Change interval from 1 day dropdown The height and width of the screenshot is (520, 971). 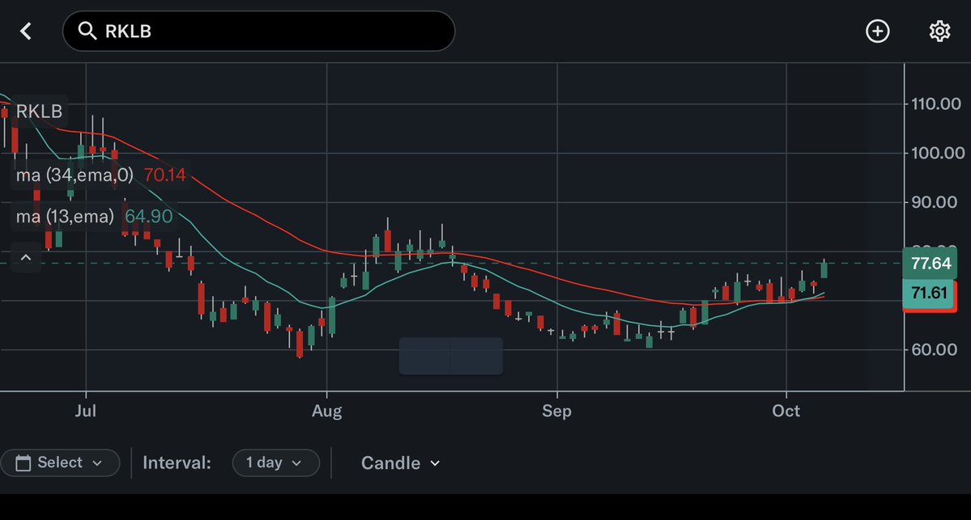click(275, 463)
